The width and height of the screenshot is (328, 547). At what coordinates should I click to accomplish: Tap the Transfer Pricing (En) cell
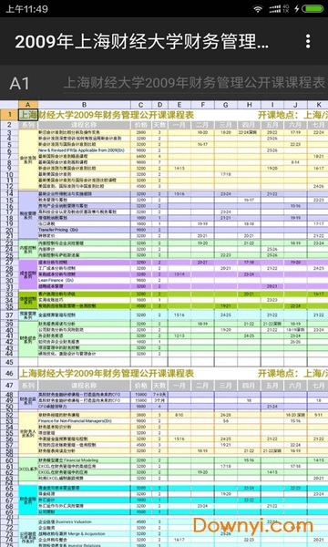click(x=84, y=230)
